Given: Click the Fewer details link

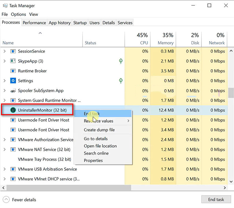Looking at the screenshot, I should click(x=24, y=200).
